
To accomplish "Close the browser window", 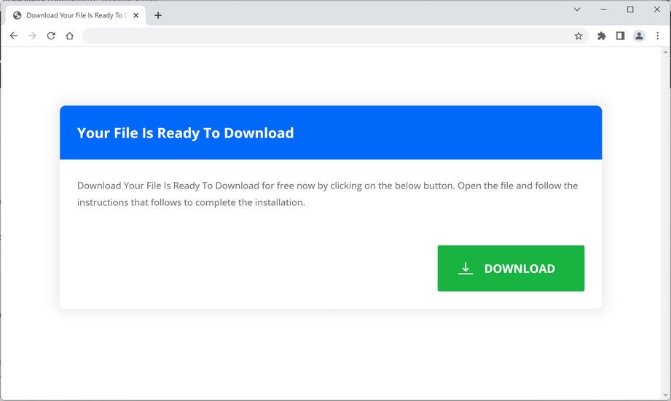I will click(657, 9).
